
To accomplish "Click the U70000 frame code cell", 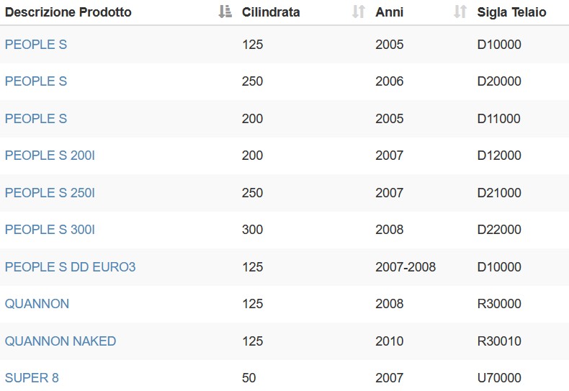I will tap(499, 377).
